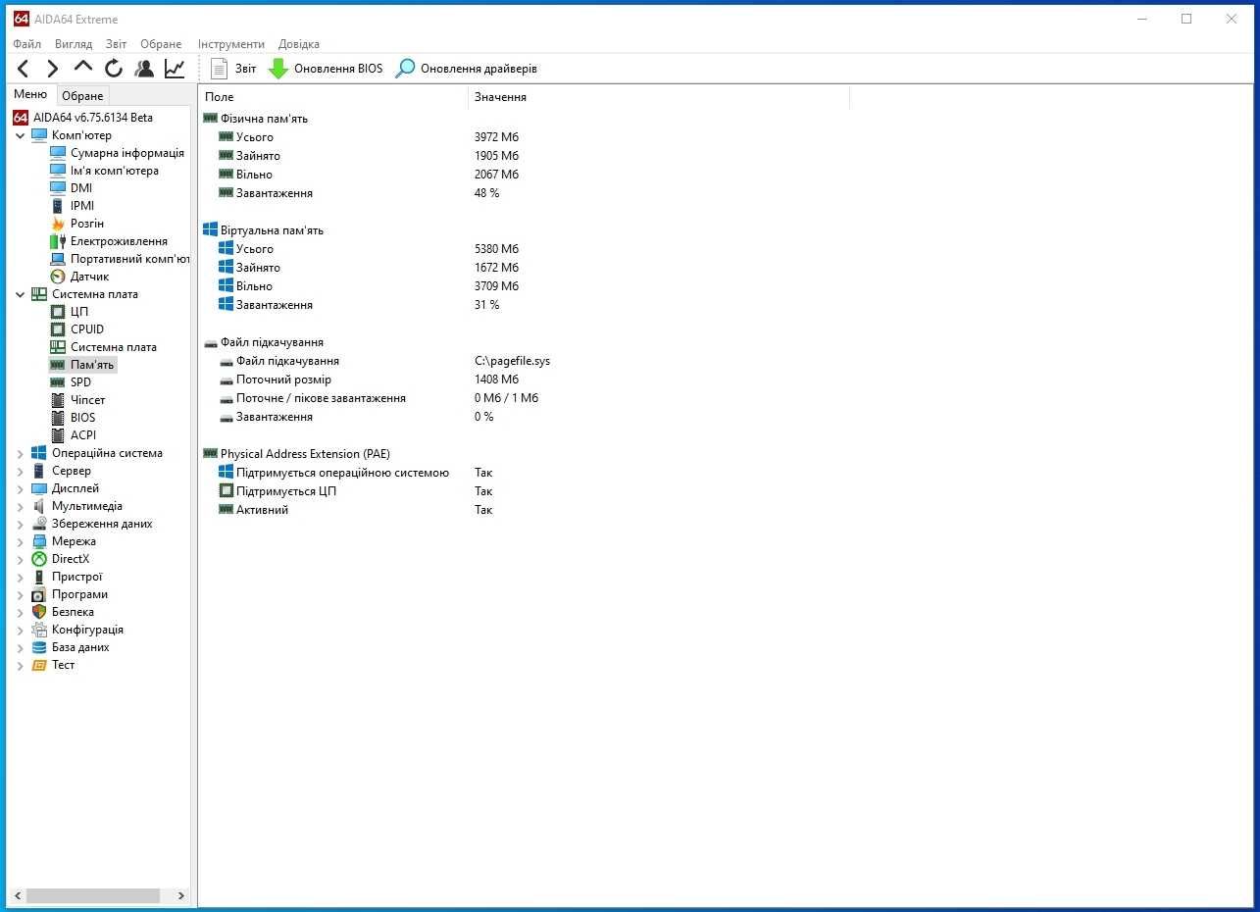Switch to the Обране tab in sidebar
The width and height of the screenshot is (1260, 912).
pyautogui.click(x=82, y=96)
